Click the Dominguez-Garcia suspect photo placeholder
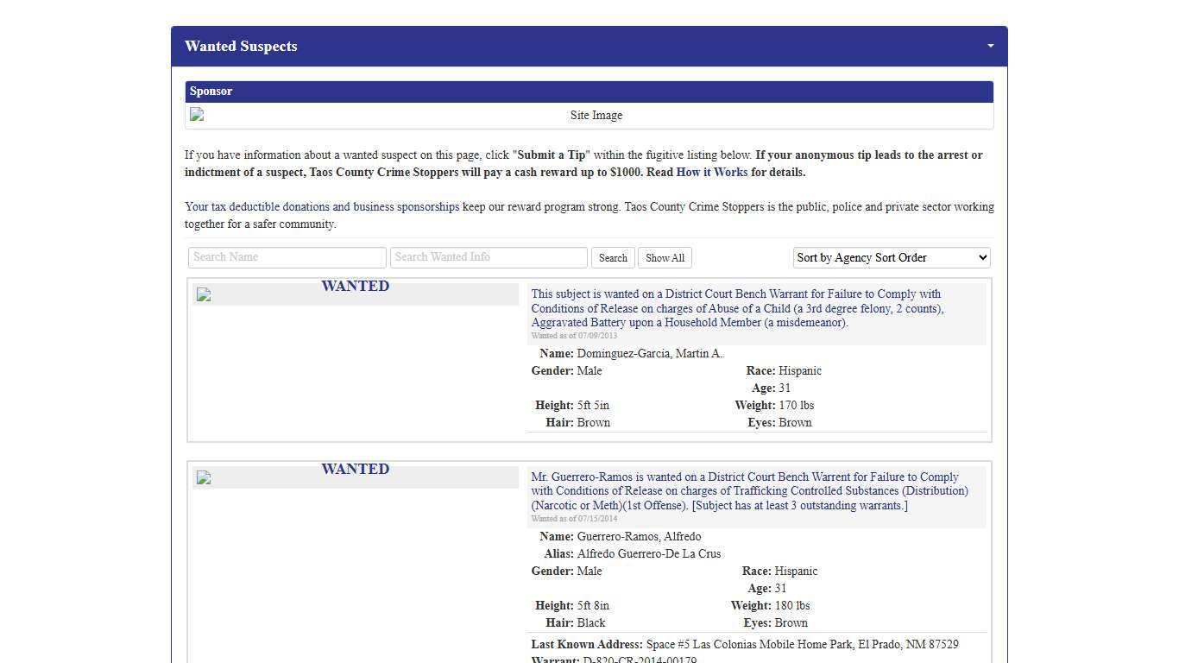The width and height of the screenshot is (1179, 663). pos(204,295)
